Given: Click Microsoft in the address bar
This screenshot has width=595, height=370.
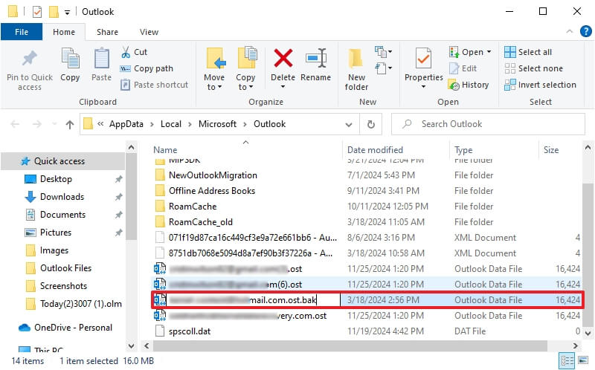Looking at the screenshot, I should pos(217,124).
